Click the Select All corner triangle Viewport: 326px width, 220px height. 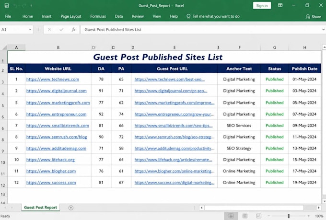coord(4,47)
